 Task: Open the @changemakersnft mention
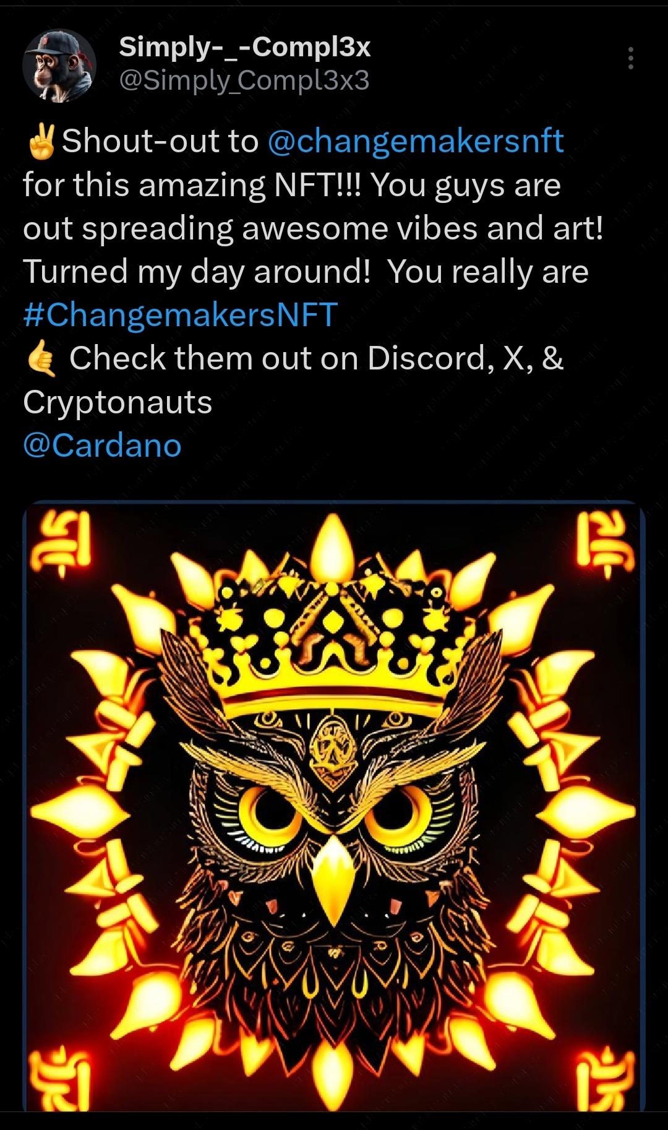416,141
